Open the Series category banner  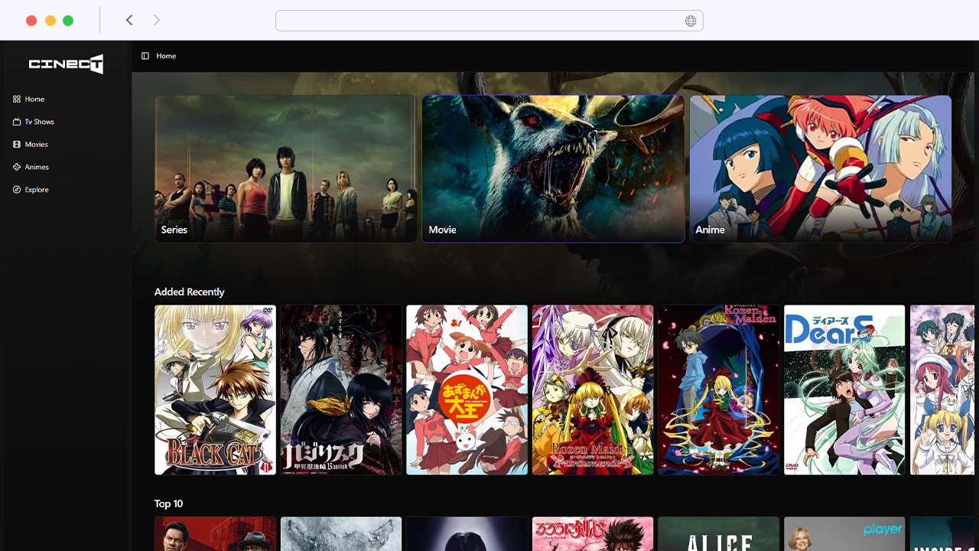285,168
